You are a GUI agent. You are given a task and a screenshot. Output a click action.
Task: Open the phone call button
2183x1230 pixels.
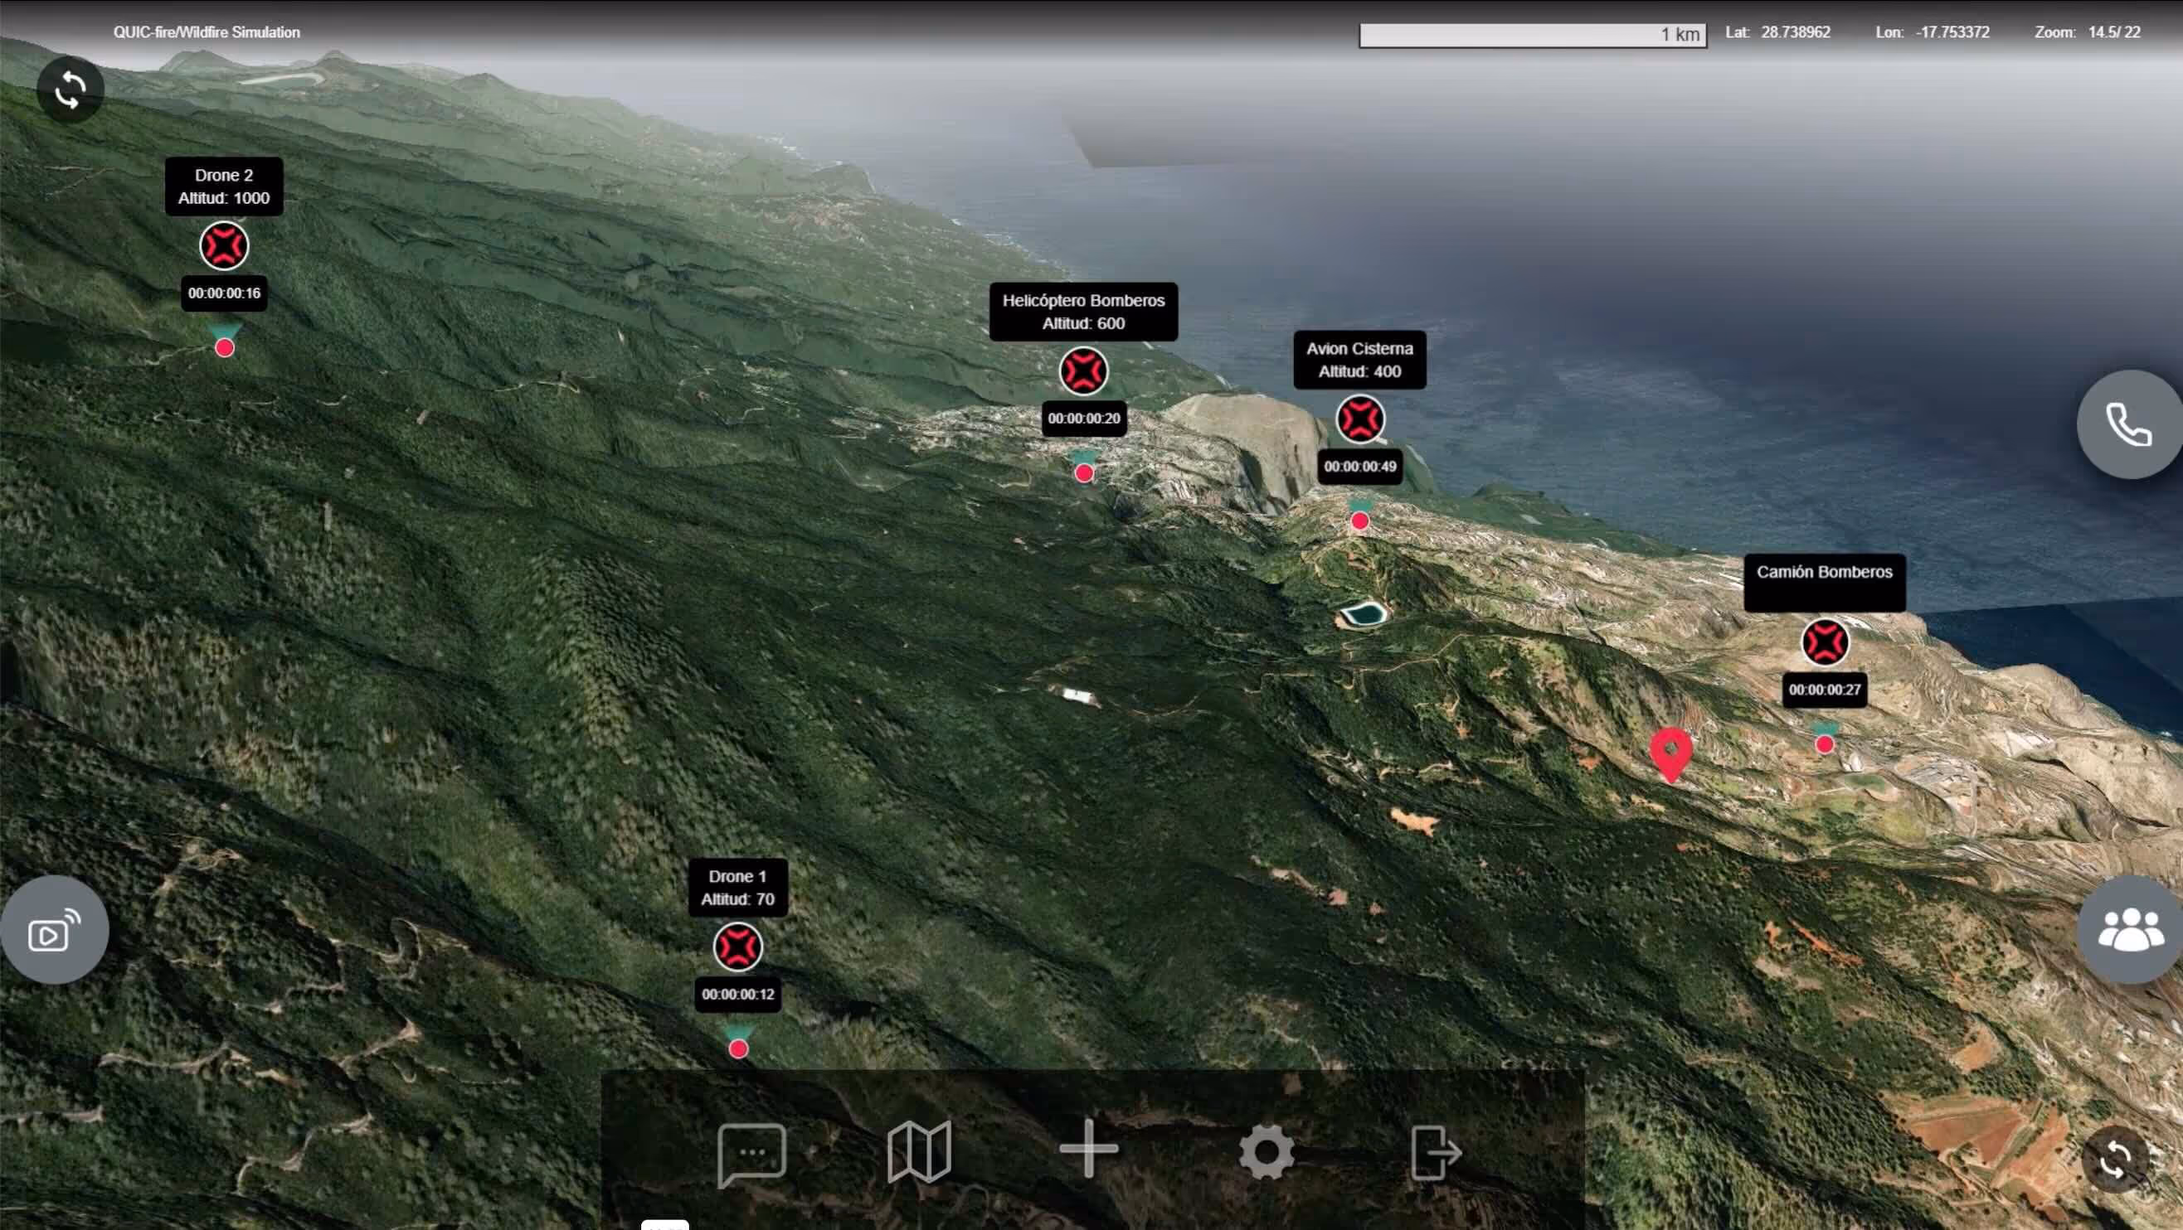pyautogui.click(x=2129, y=424)
